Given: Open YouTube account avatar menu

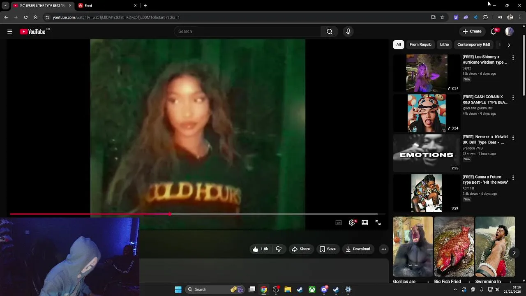Looking at the screenshot, I should pos(509,32).
